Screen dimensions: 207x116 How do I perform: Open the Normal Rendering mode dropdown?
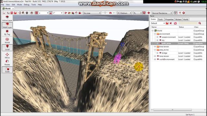(x=162, y=13)
